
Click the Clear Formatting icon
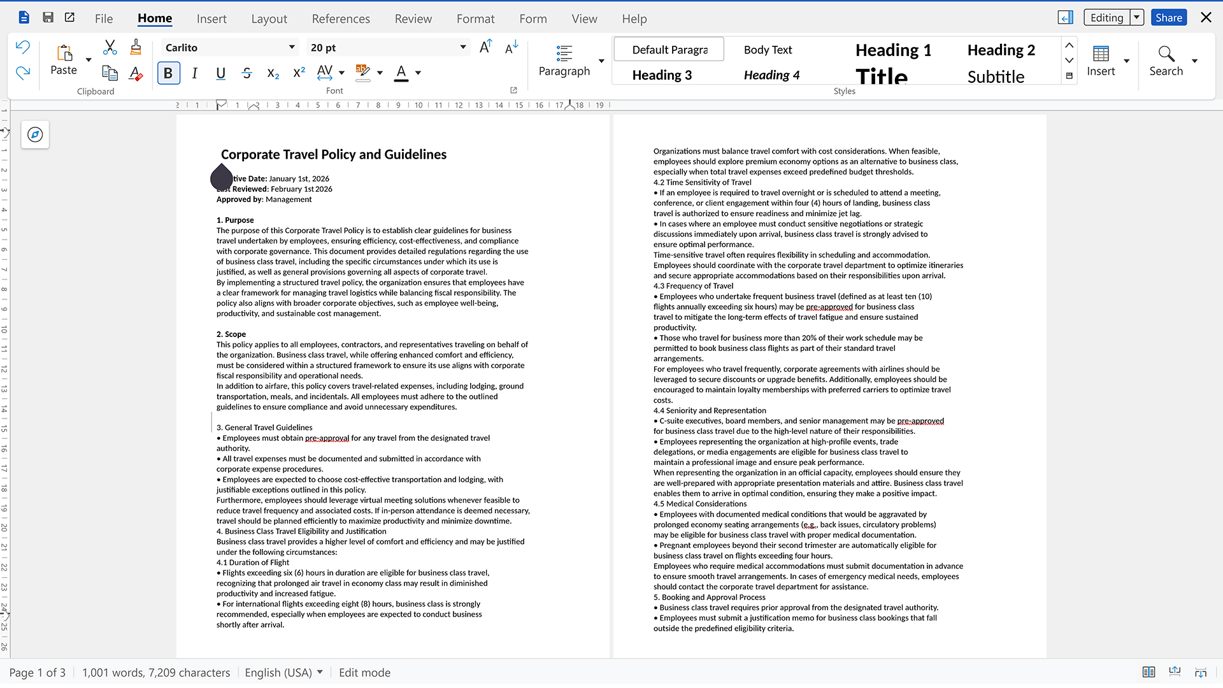pos(135,73)
